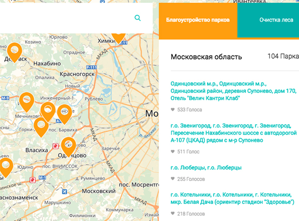Click the heart icon beside 255 Голосов

(173, 179)
